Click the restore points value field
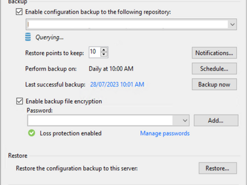This screenshot has width=247, height=185. (95, 52)
